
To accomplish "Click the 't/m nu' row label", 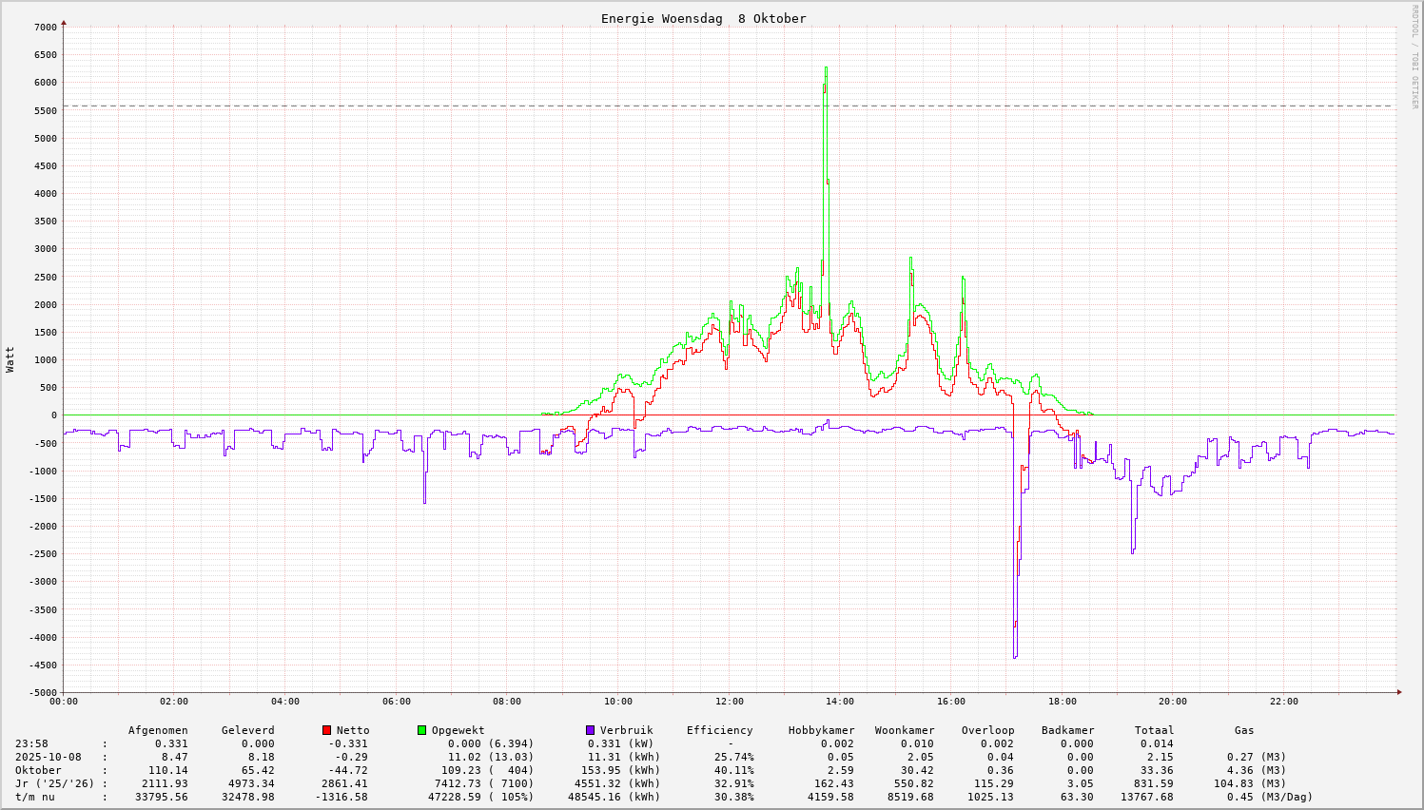I will coord(35,798).
